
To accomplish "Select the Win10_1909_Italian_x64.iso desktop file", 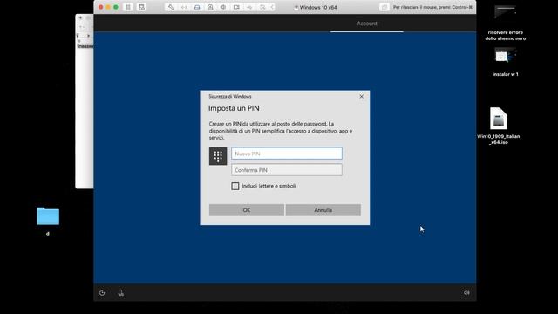I will pyautogui.click(x=498, y=126).
